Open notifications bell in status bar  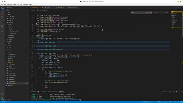tap(181, 102)
